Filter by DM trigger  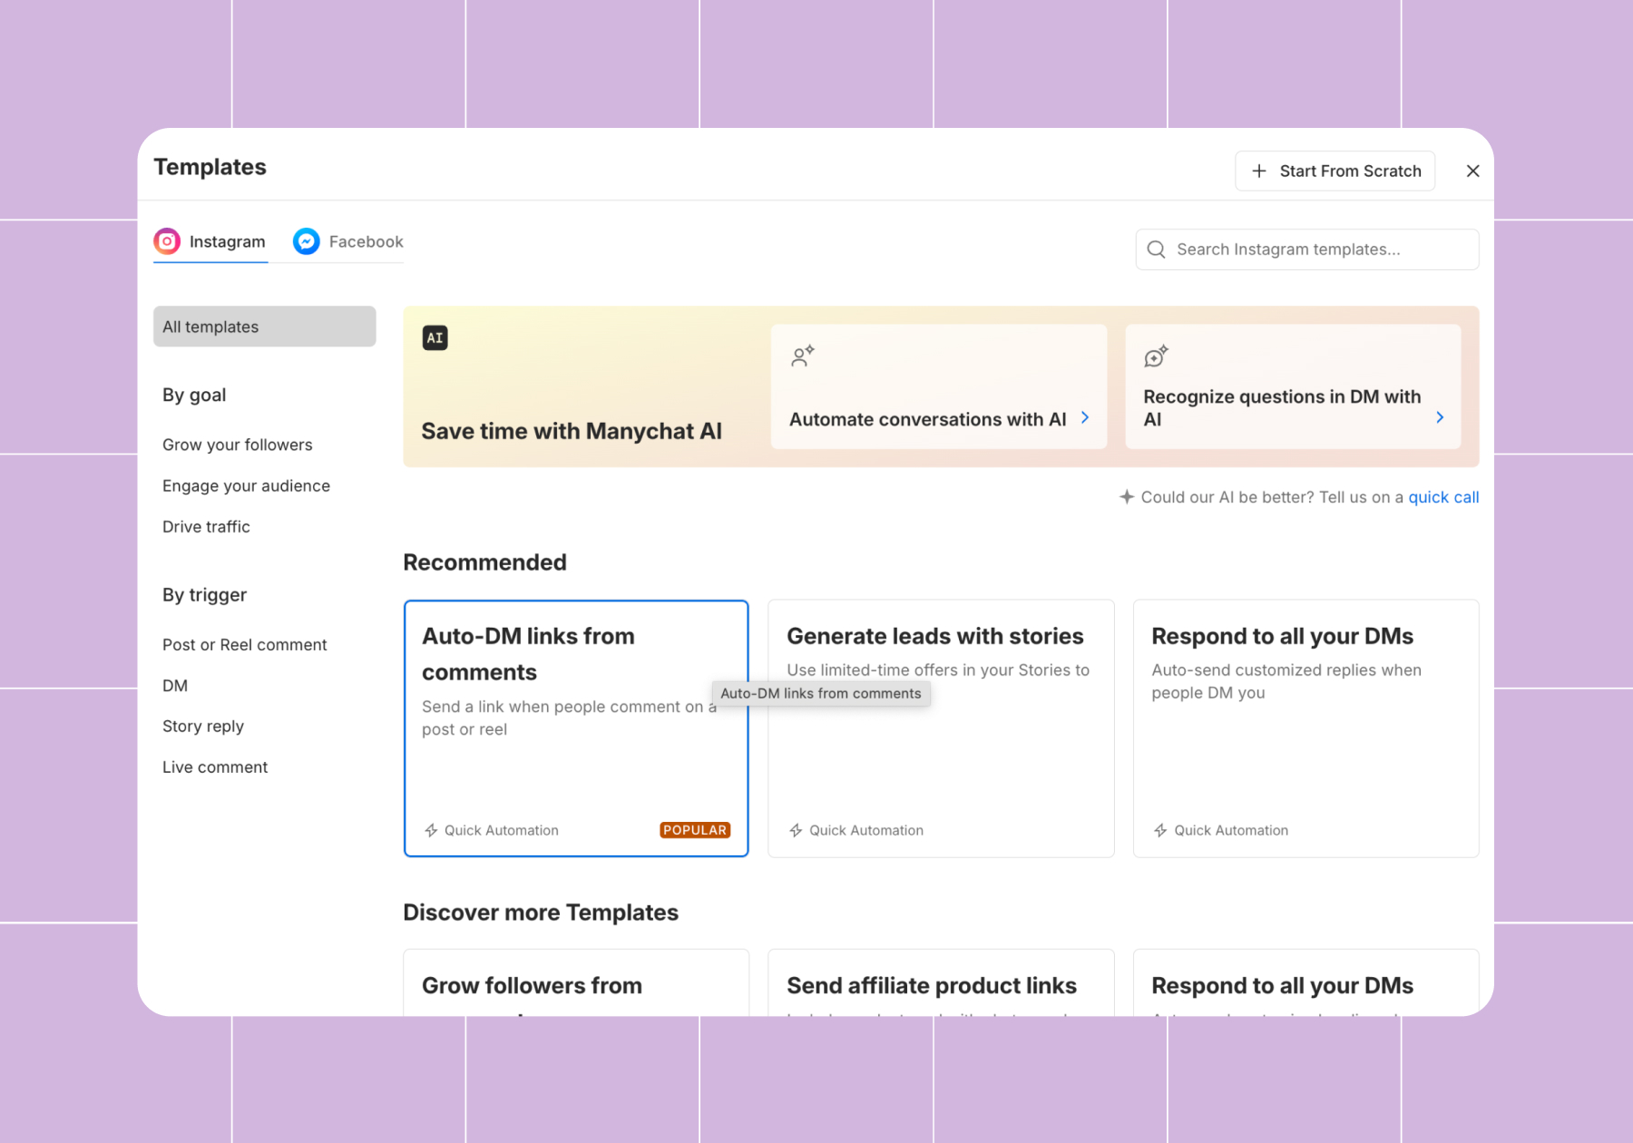point(175,685)
